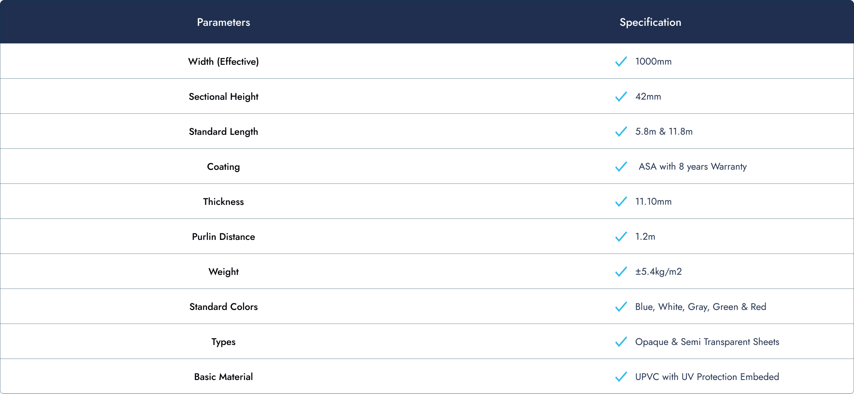Viewport: 854px width, 394px height.
Task: Click the Coating parameter text
Action: (x=224, y=167)
